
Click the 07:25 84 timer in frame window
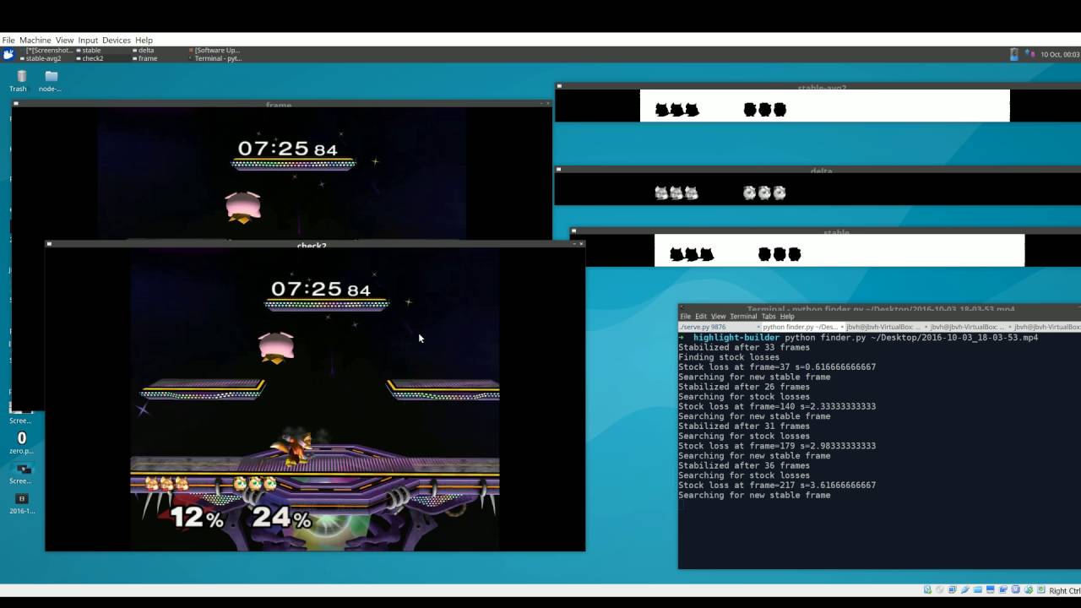[287, 149]
